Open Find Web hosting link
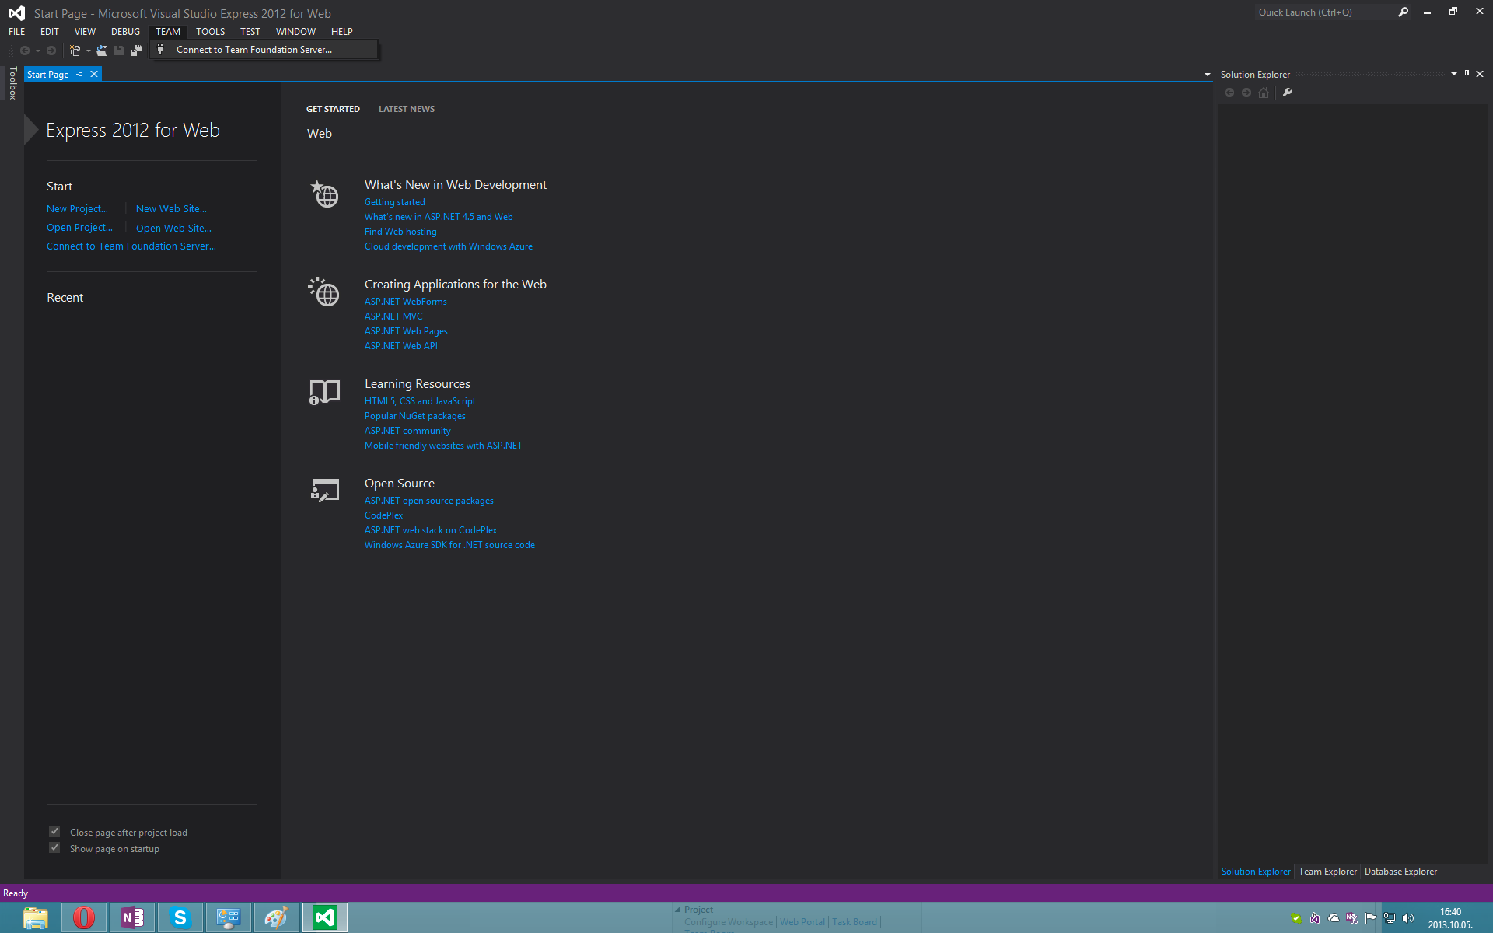The height and width of the screenshot is (933, 1493). coord(400,232)
